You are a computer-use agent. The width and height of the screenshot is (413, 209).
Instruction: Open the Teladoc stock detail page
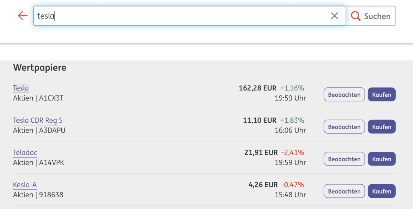[25, 152]
